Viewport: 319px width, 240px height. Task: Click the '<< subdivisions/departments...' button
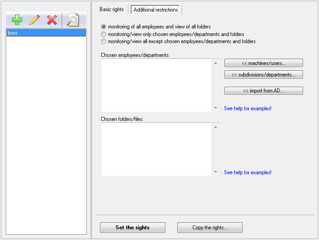click(x=263, y=75)
